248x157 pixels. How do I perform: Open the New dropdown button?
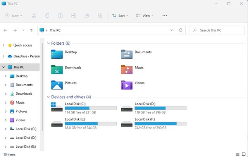coord(14,16)
